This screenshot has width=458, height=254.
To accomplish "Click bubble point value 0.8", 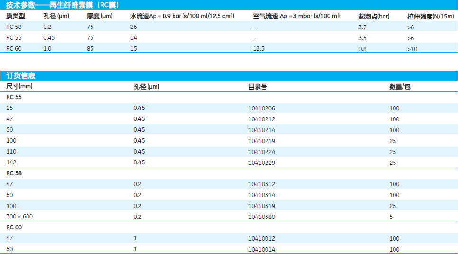I will 362,49.
